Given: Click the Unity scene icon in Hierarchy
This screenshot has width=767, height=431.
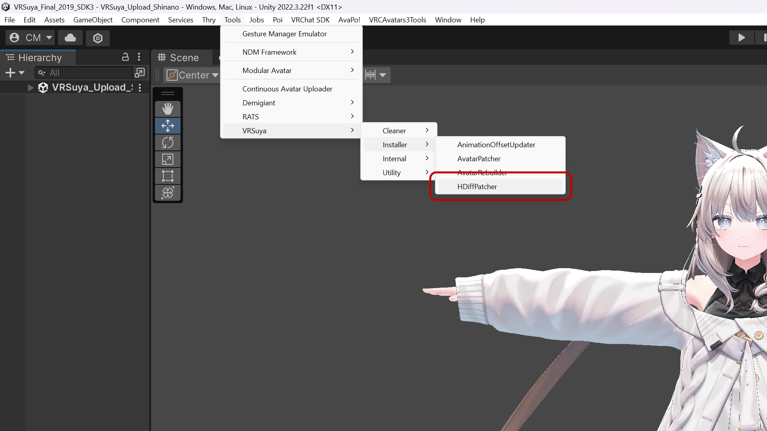Looking at the screenshot, I should click(x=43, y=88).
